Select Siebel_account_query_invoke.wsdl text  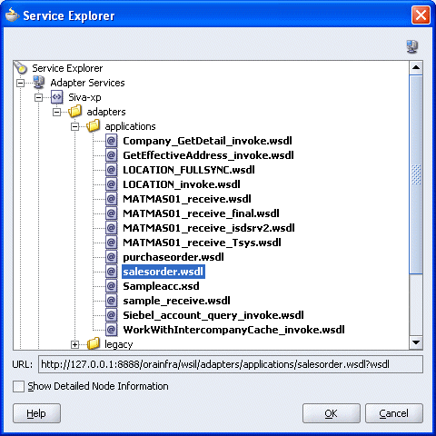213,315
